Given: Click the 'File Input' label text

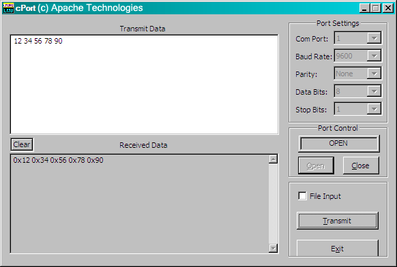Looking at the screenshot, I should [325, 196].
